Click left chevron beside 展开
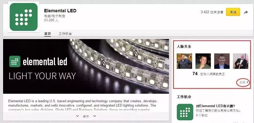254x123 pixels. (x=77, y=116)
